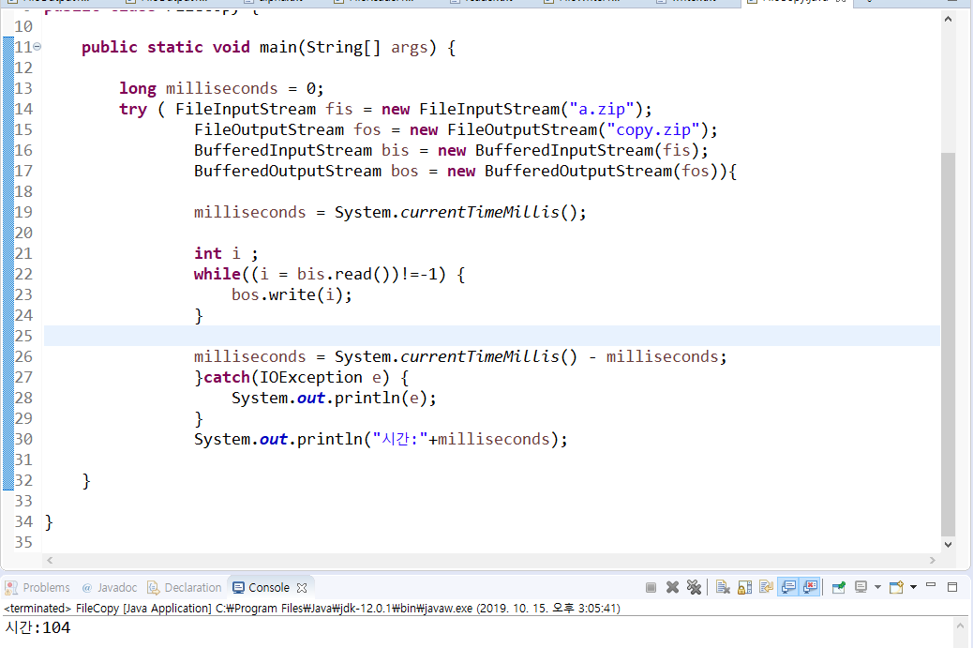This screenshot has width=973, height=648.
Task: Click 'long milliseconds = 0;' declaration
Action: [221, 88]
